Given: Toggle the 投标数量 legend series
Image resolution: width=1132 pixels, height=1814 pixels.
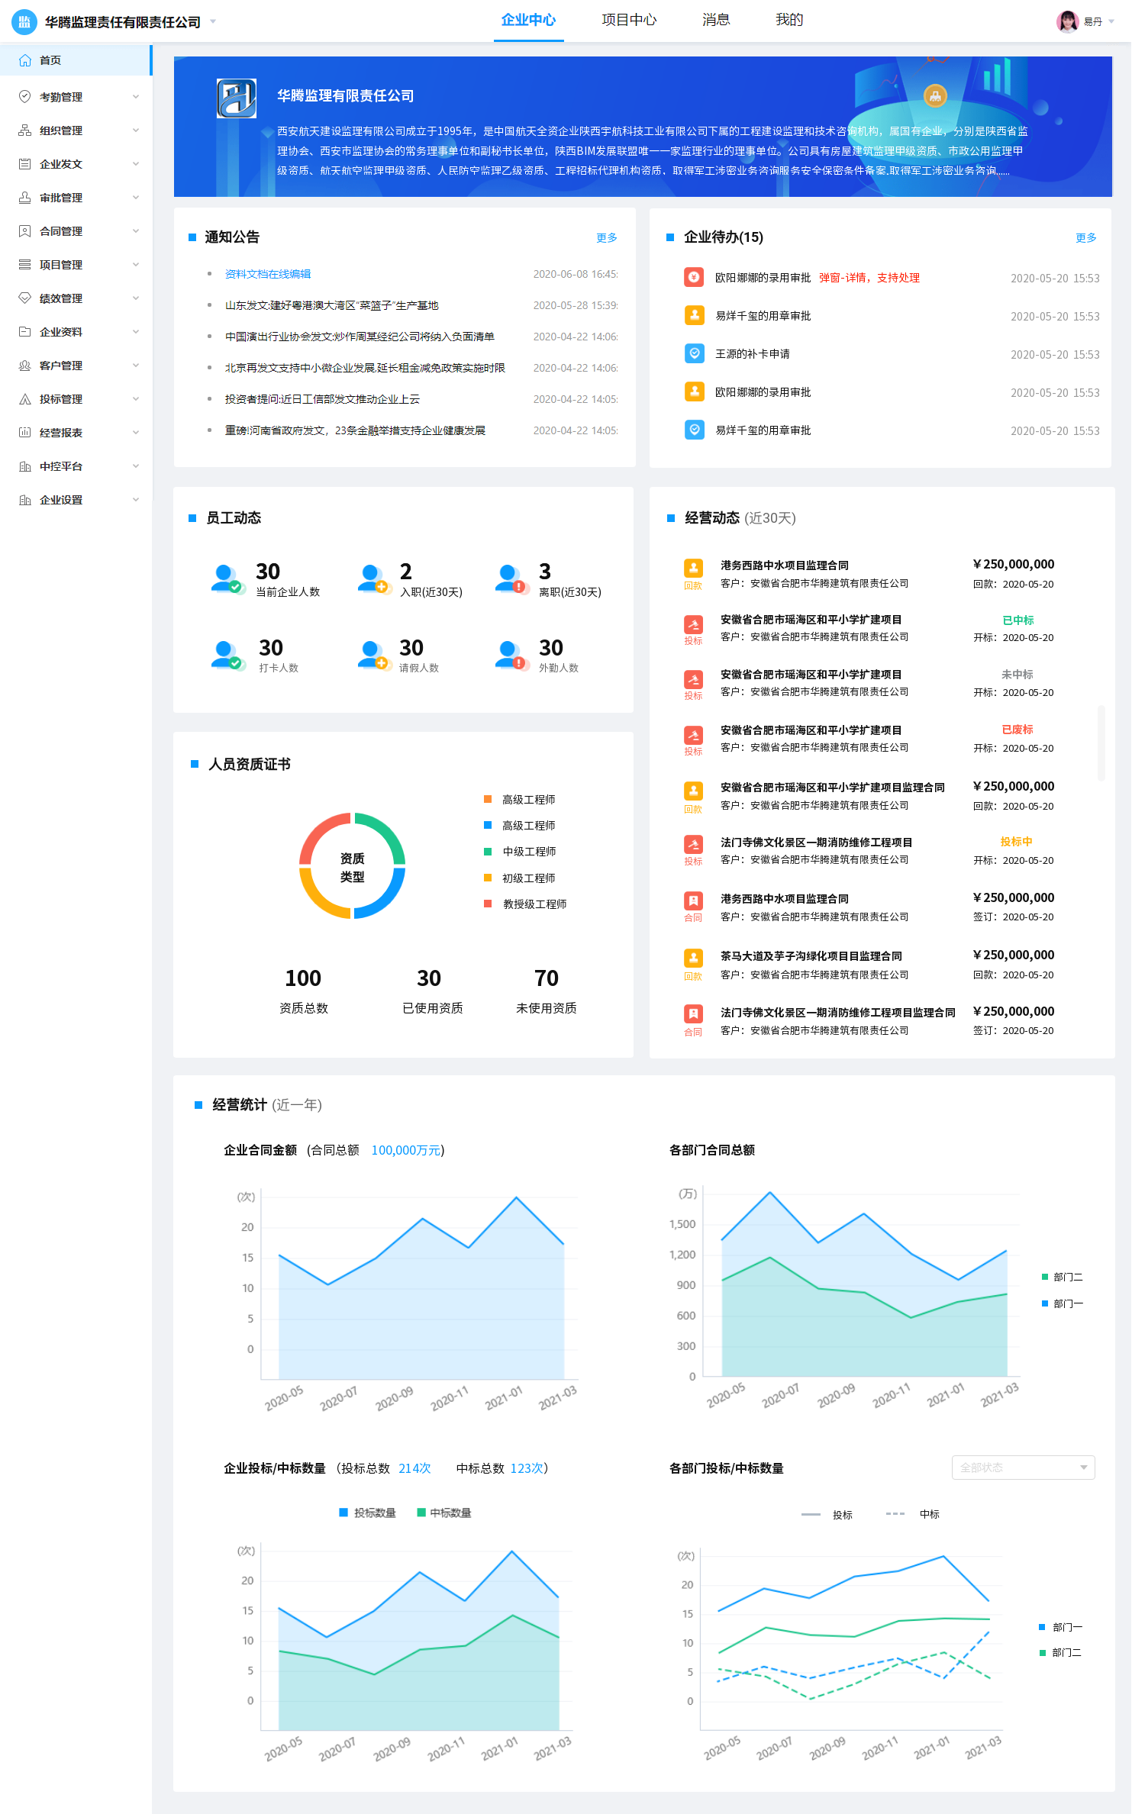Looking at the screenshot, I should (367, 1513).
